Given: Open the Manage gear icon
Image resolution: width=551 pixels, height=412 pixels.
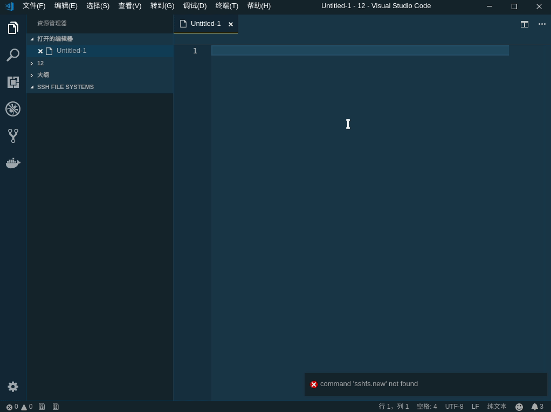Looking at the screenshot, I should click(13, 387).
